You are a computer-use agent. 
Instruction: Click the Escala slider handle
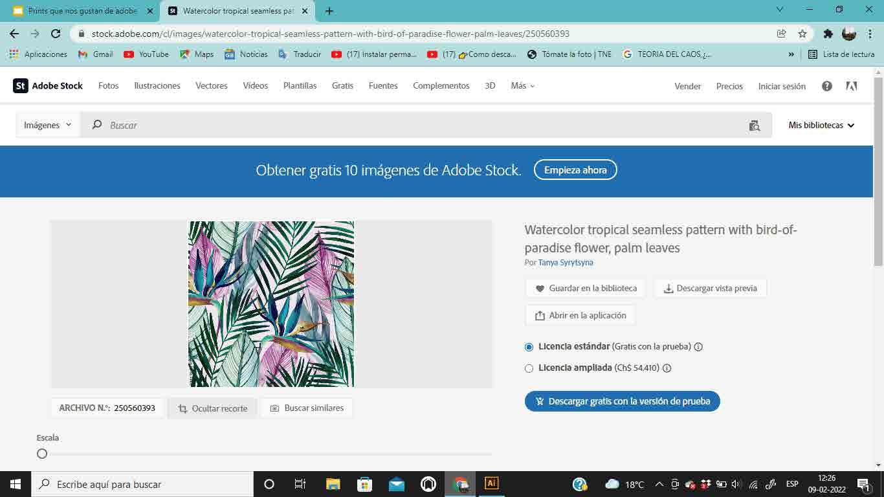[42, 454]
